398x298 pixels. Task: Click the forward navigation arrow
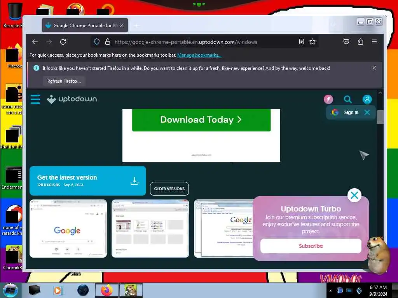[49, 42]
